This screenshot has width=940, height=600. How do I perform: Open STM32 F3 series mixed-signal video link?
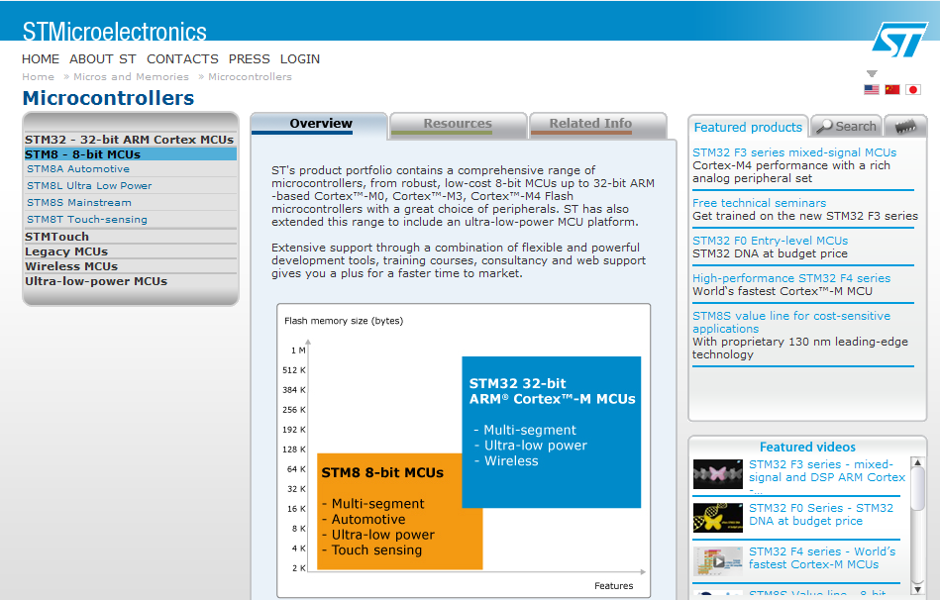tap(827, 476)
